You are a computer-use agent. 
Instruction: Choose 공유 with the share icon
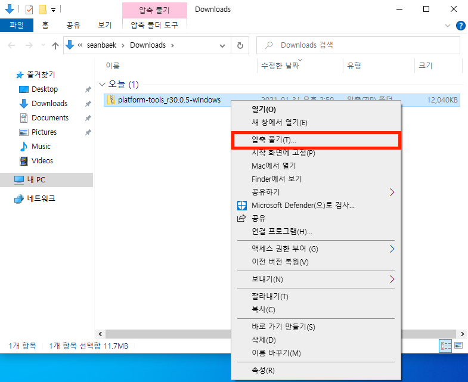pyautogui.click(x=316, y=219)
